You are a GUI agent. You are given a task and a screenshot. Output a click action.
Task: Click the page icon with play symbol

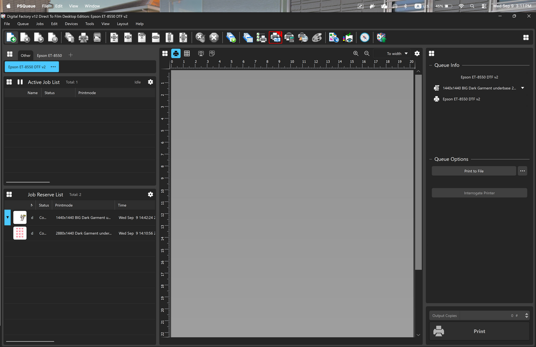tap(39, 38)
